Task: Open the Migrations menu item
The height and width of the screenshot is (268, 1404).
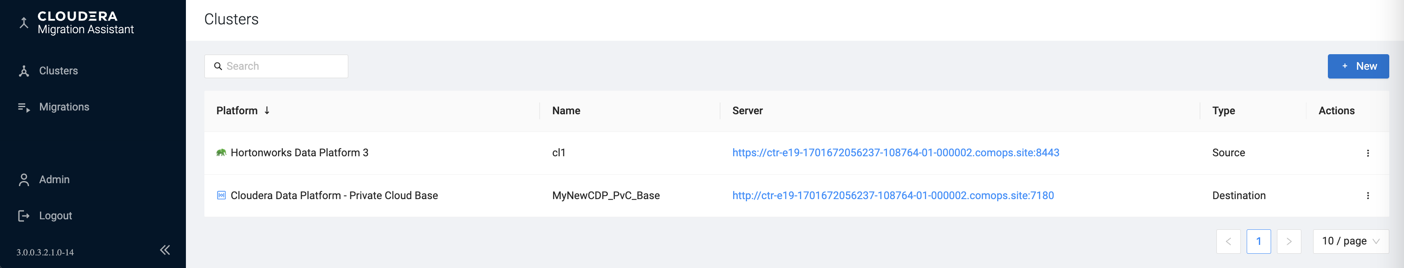Action: tap(64, 107)
